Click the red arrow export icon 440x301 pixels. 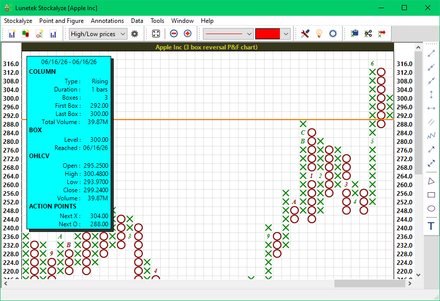coord(382,34)
